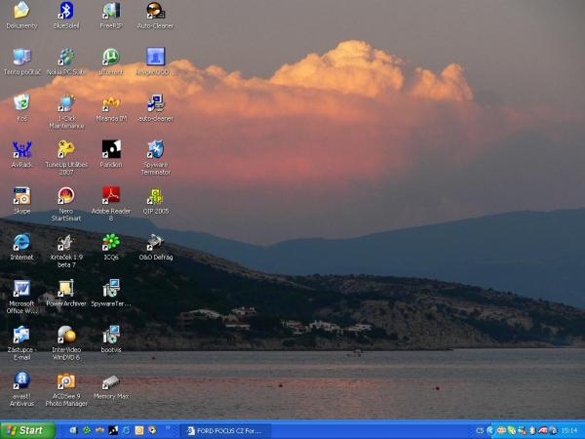The image size is (585, 439).
Task: Open Nokia PC Suite shortcut
Action: coord(66,58)
